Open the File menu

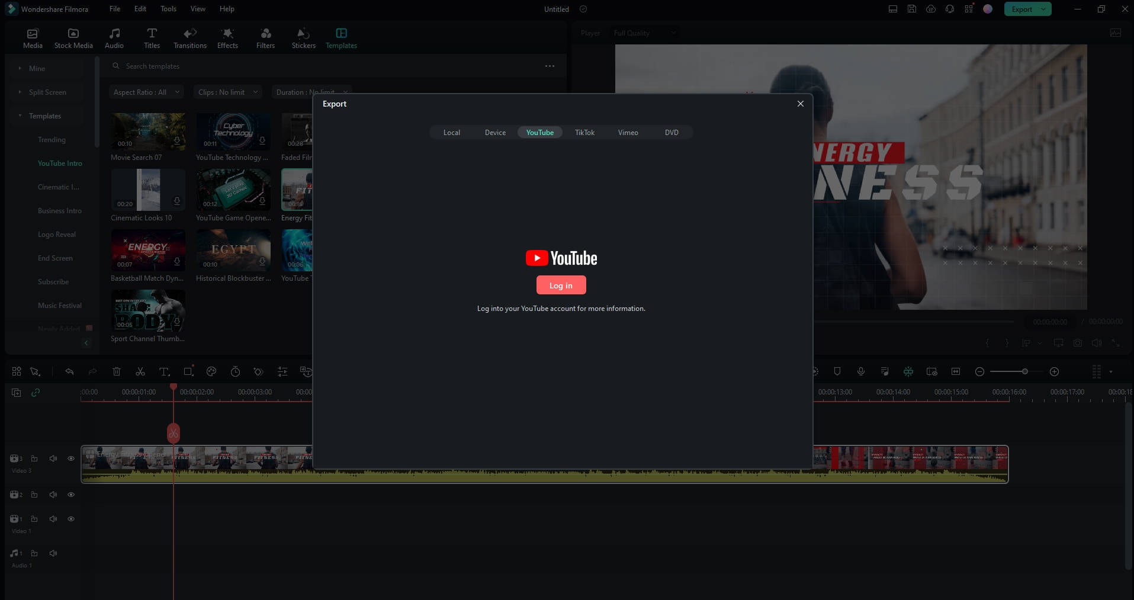[115, 9]
